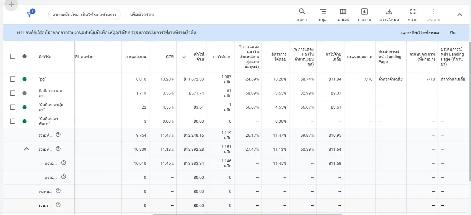Open status dropdown for "pg" keyword
Viewport: 471px width, 215px height.
[24, 79]
